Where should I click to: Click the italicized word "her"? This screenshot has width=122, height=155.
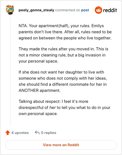(x=52, y=107)
